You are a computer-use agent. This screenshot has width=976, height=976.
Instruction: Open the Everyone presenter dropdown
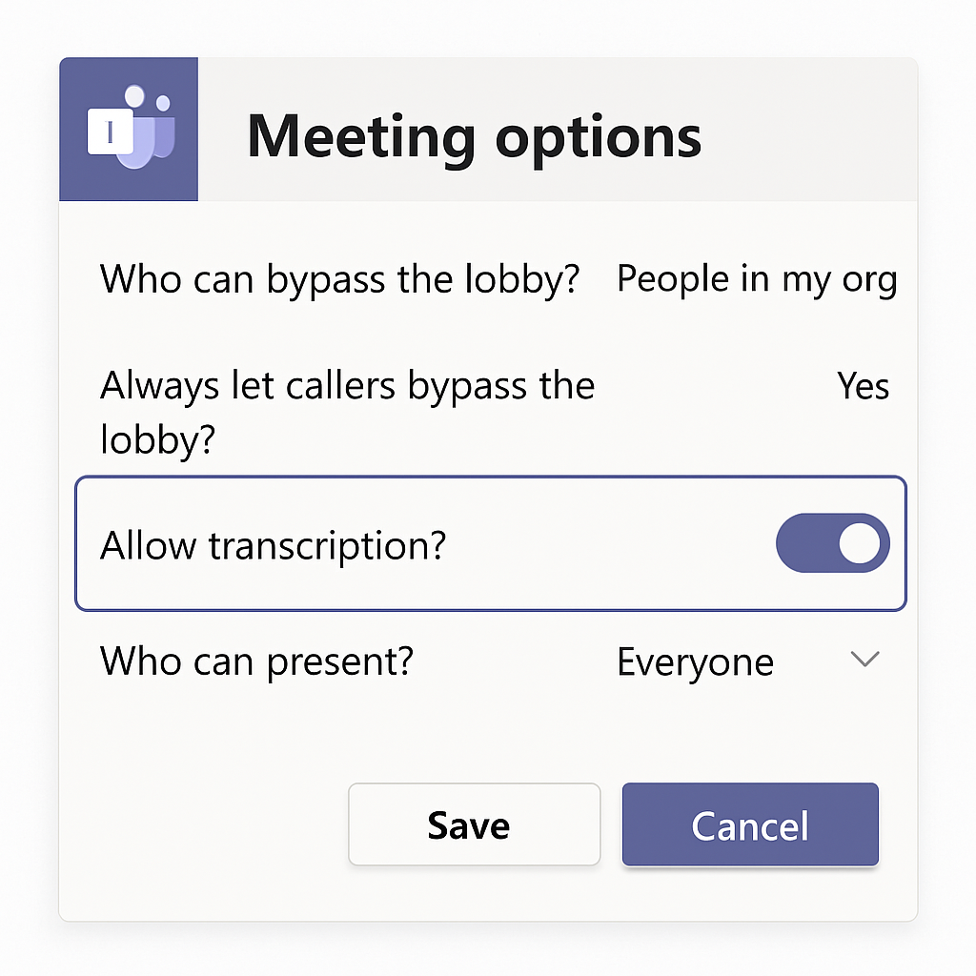696,661
